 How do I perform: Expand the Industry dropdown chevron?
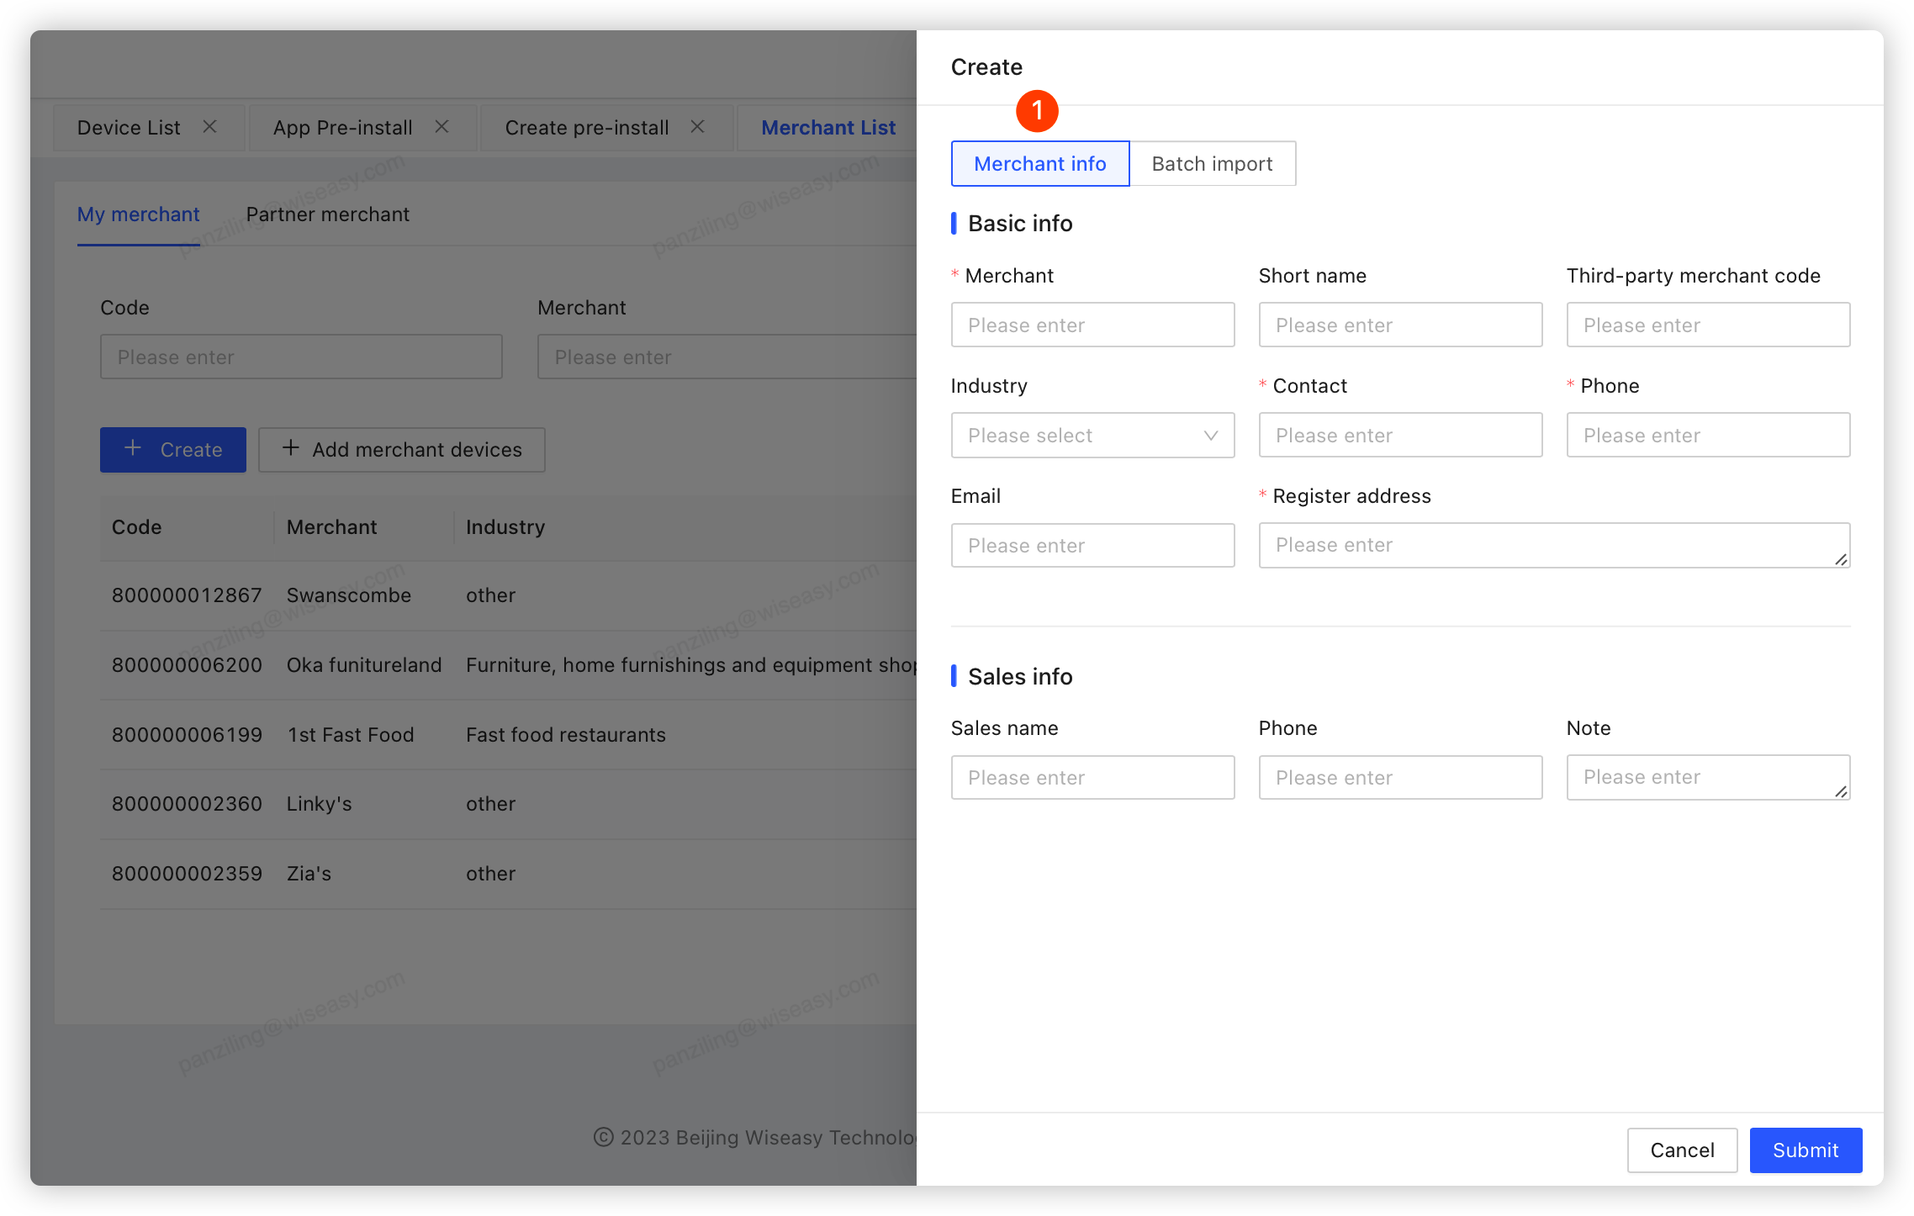(1210, 436)
